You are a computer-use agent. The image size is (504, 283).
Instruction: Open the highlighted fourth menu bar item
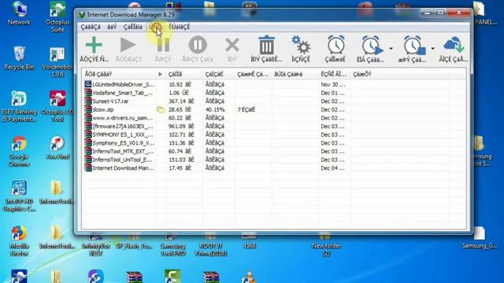156,27
